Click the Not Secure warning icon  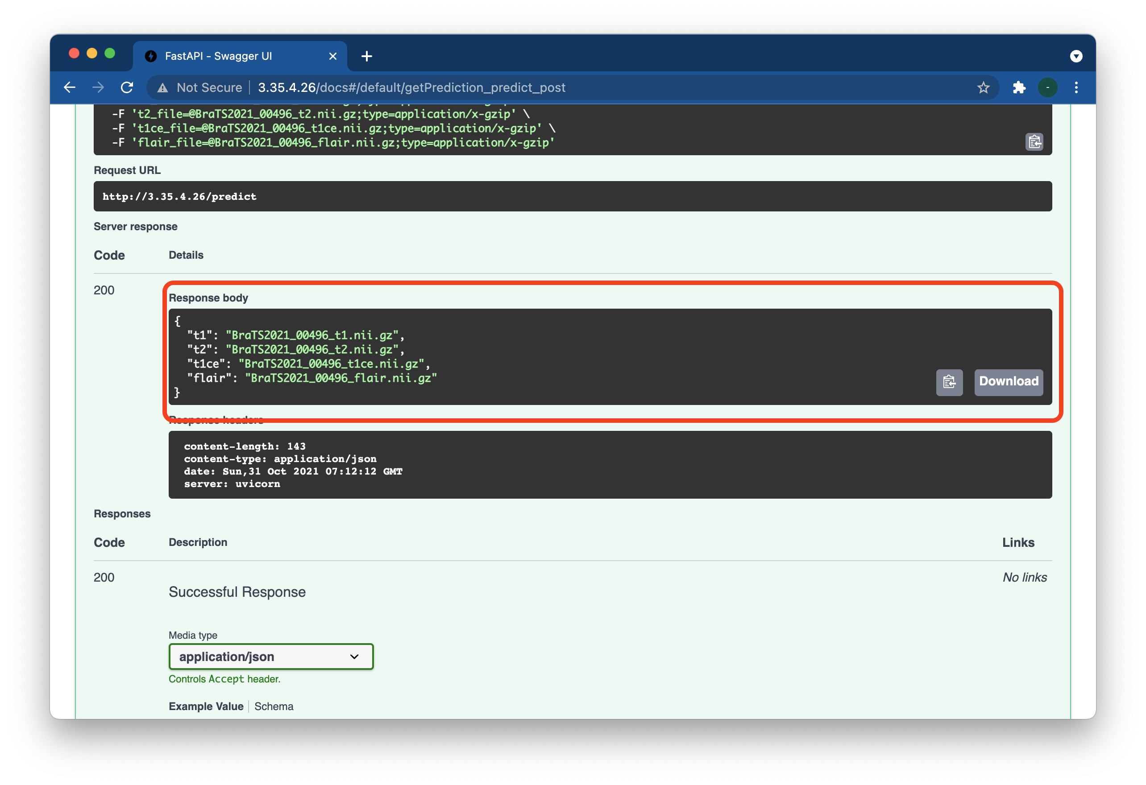click(x=163, y=88)
